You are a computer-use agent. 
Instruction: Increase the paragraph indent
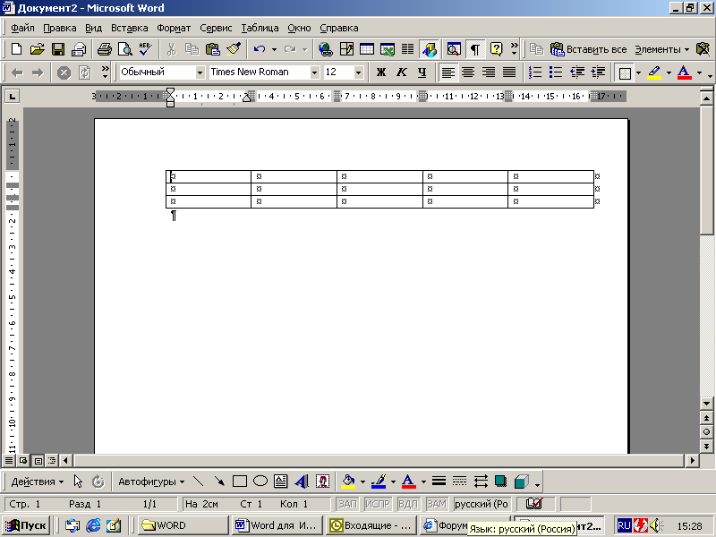pos(598,72)
